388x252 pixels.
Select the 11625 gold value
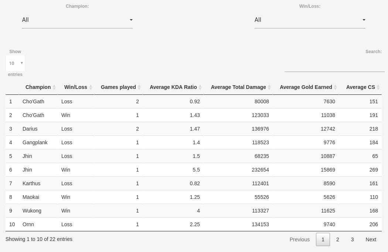pos(328,211)
